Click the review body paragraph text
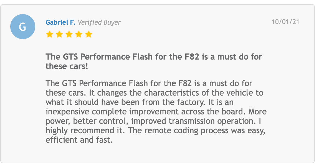Screen dimensions: 319x164 156,112
